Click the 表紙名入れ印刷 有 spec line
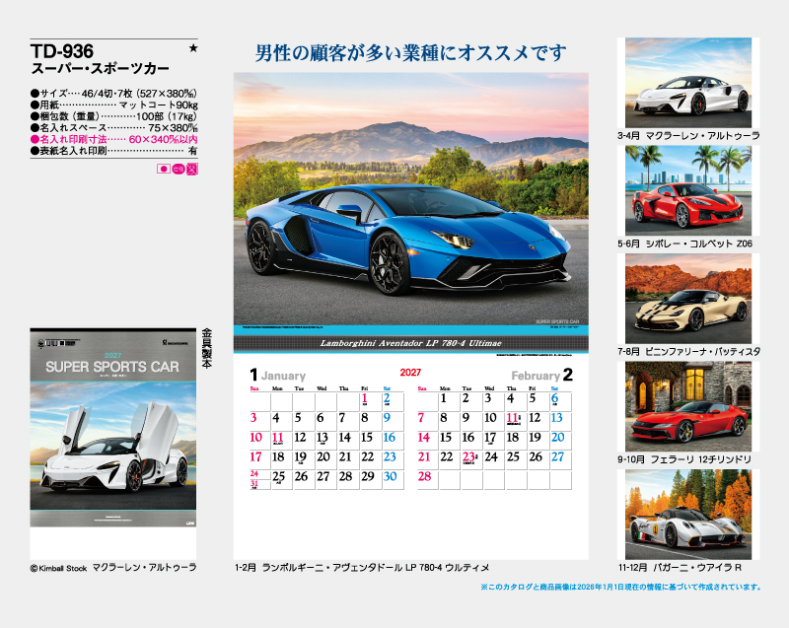Screen dimensions: 789x628 [x=113, y=151]
